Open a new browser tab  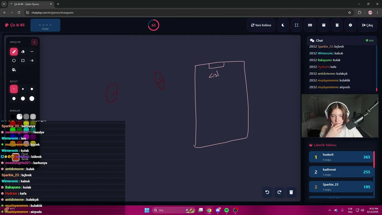tap(58, 4)
